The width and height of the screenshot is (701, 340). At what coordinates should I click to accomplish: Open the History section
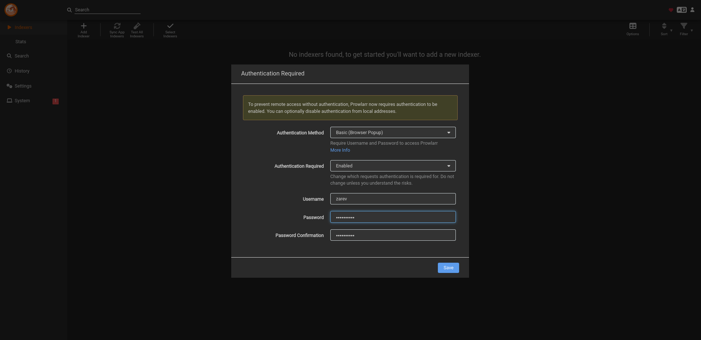click(x=22, y=71)
